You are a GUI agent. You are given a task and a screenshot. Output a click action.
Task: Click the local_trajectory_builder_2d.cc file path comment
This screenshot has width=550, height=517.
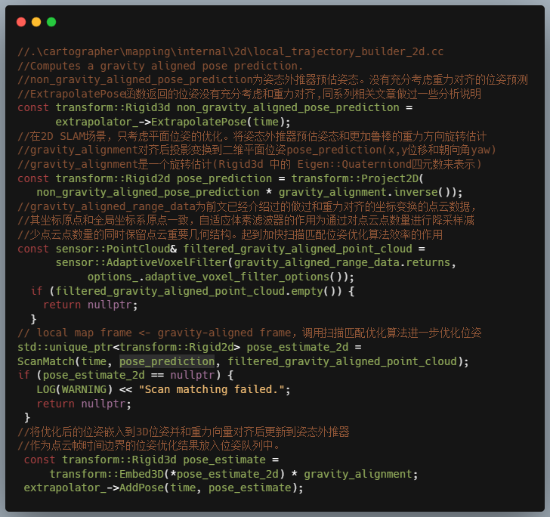pos(230,51)
